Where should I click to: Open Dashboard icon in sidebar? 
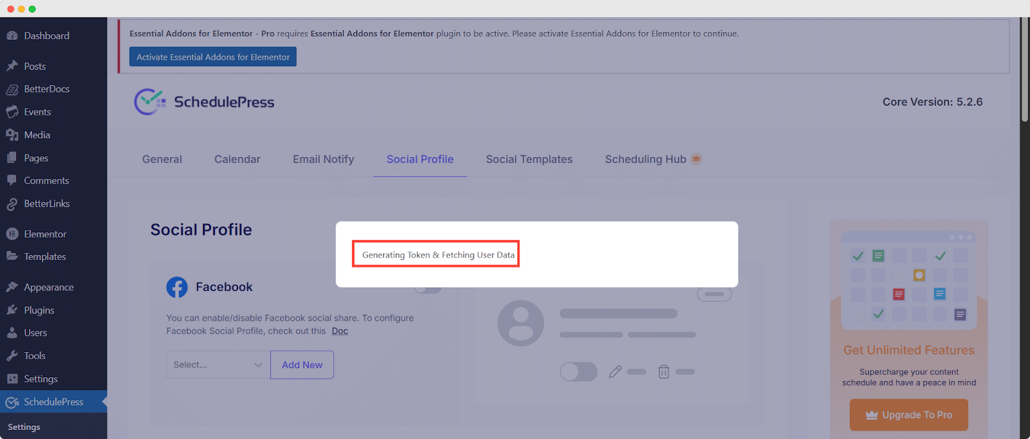coord(12,36)
